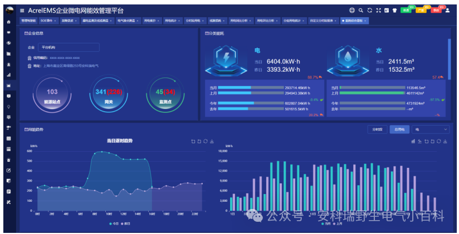Image resolution: width=459 pixels, height=234 pixels.
Task: Select the 总用电 view toggle
Action: (399, 130)
